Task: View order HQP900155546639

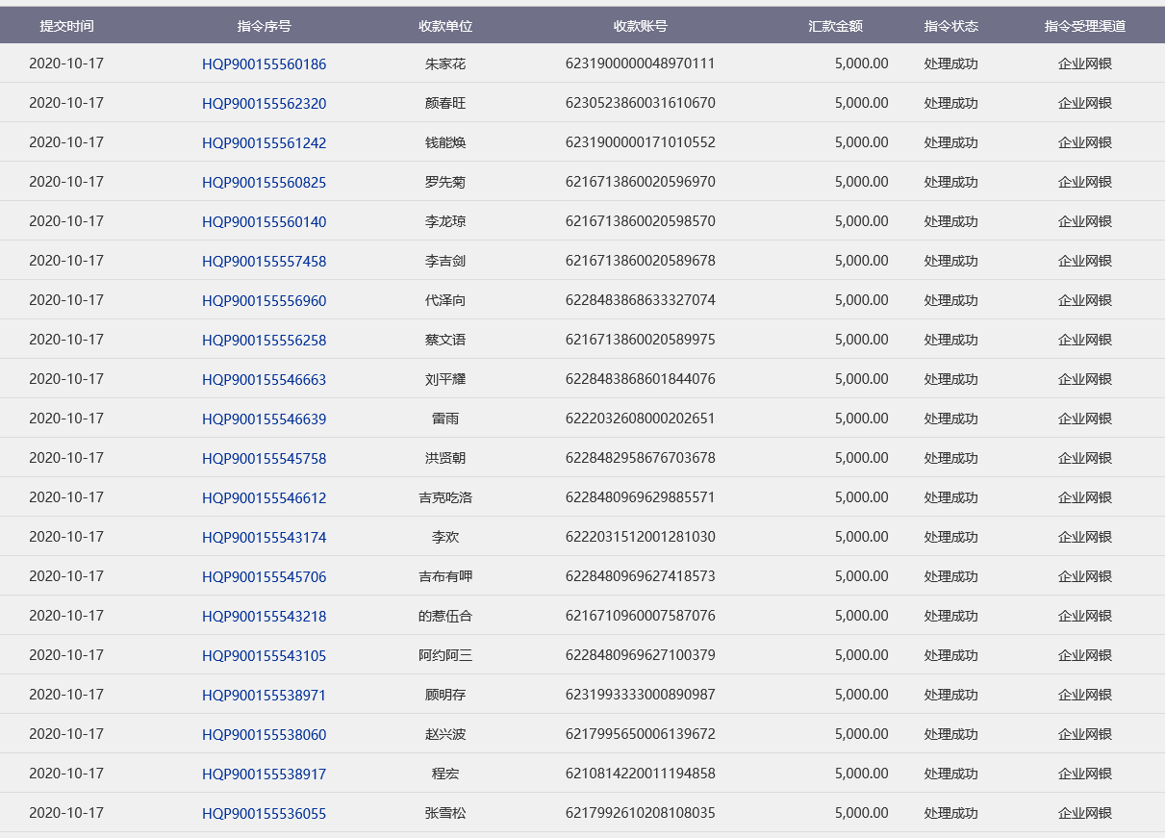Action: coord(264,419)
